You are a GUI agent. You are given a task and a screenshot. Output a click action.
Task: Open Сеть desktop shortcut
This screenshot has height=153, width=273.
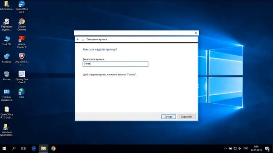pos(22,93)
